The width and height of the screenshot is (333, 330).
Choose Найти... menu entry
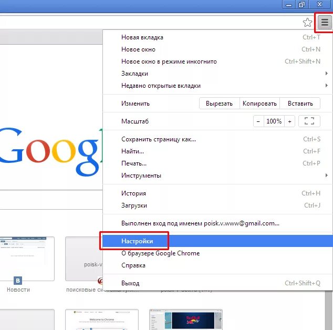pos(217,151)
